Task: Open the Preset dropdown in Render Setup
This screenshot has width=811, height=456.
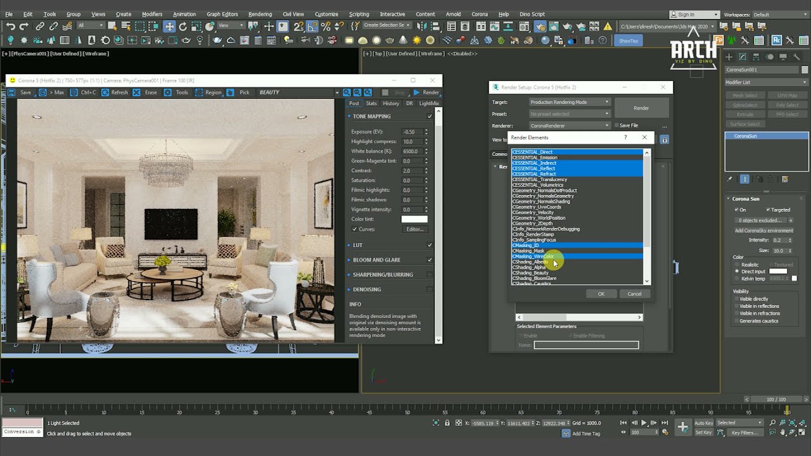Action: pyautogui.click(x=570, y=114)
